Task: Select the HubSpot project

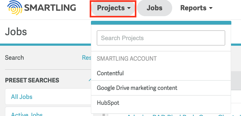Action: [161, 103]
